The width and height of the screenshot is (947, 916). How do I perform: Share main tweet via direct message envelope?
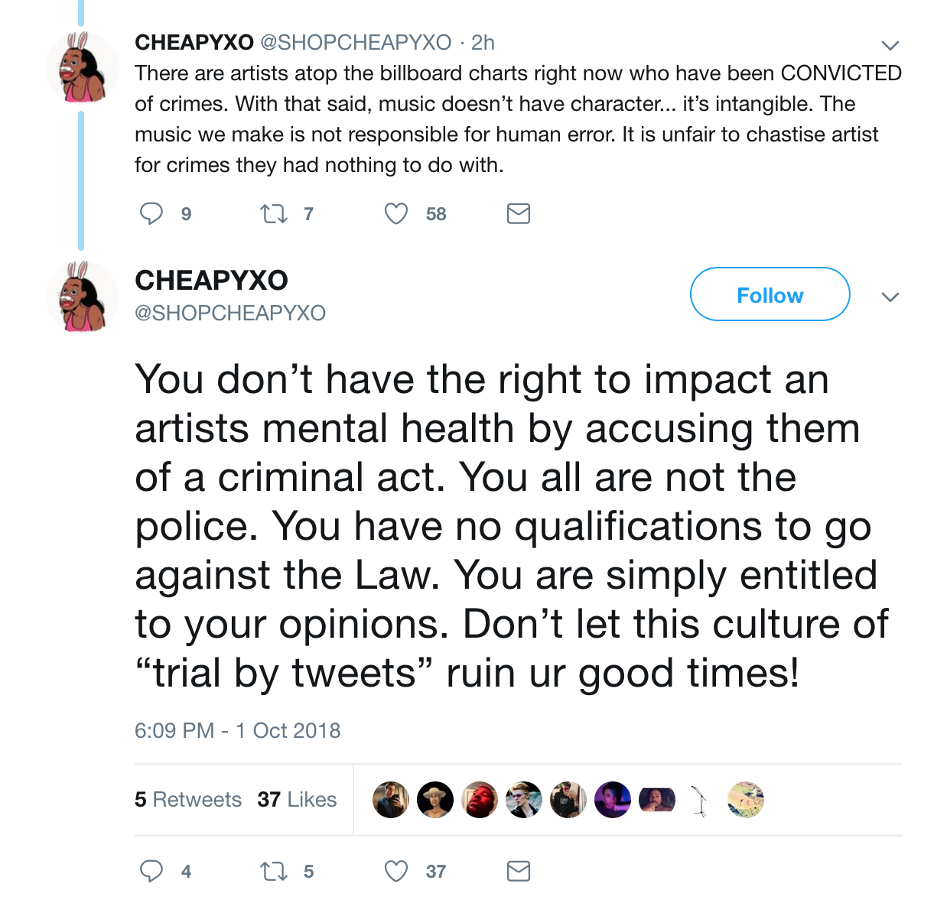point(519,871)
